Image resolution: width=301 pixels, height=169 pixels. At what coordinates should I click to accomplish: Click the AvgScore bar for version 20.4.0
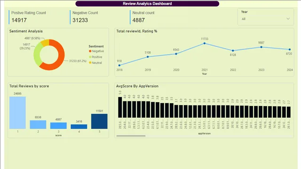pos(125,109)
